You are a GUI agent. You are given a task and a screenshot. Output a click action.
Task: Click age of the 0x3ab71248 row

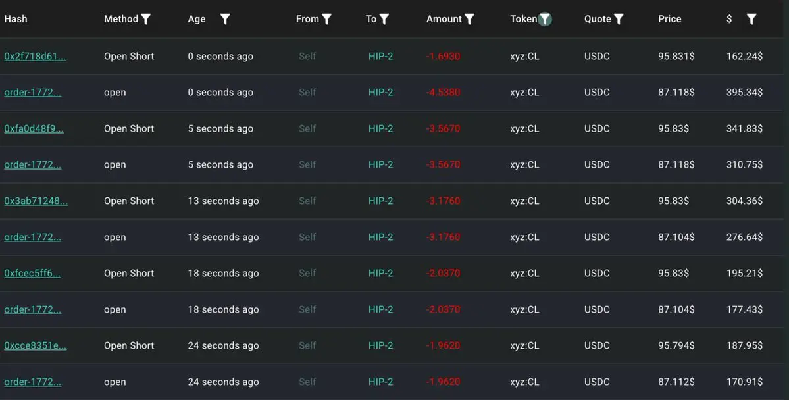tap(224, 201)
